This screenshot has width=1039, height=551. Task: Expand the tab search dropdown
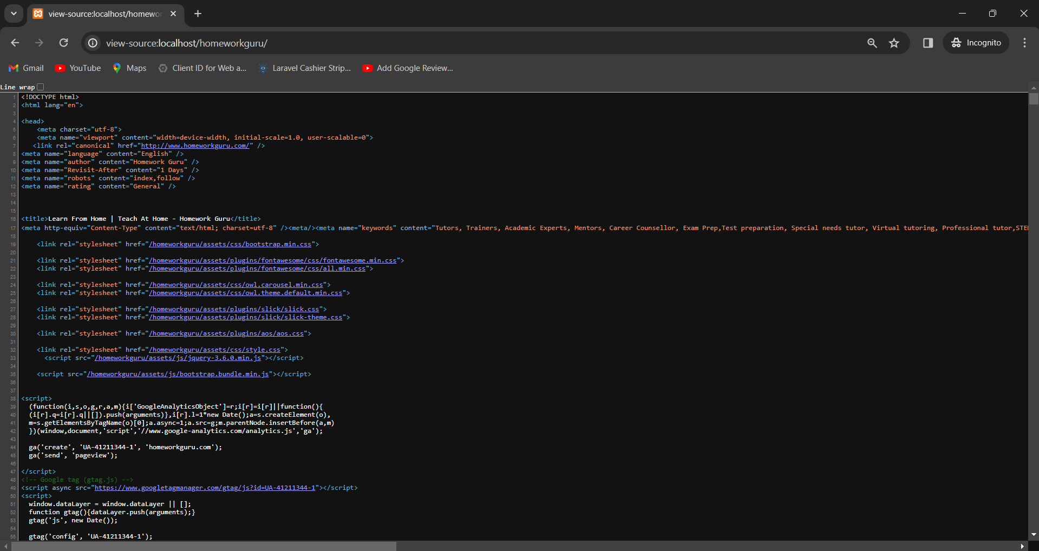(14, 14)
